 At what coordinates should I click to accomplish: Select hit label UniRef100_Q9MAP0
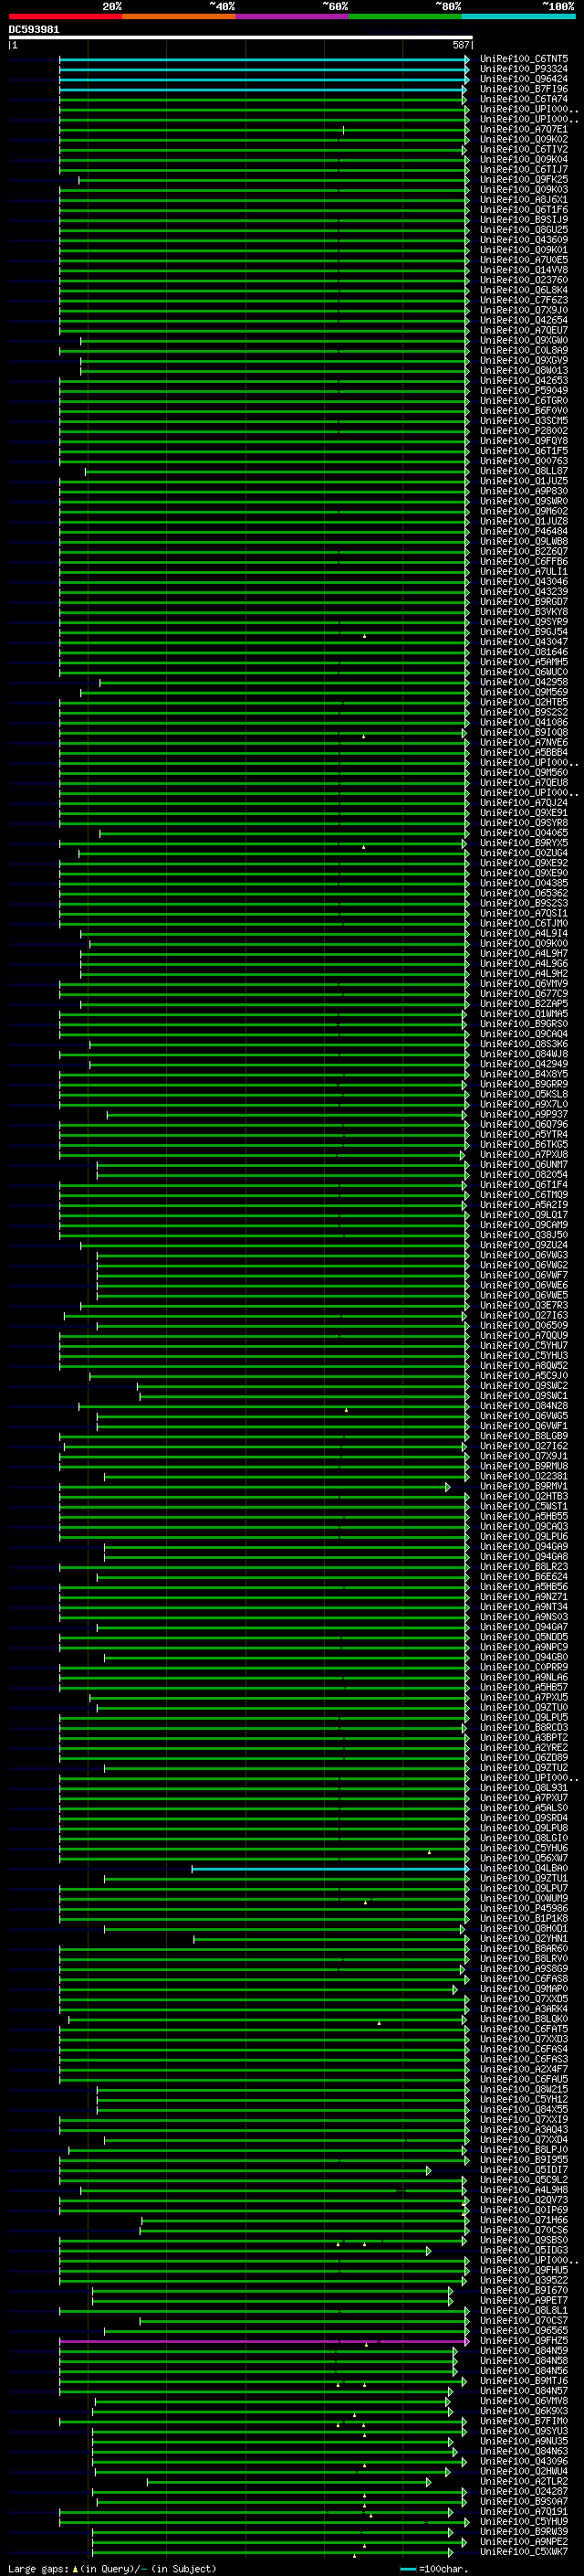point(524,1989)
